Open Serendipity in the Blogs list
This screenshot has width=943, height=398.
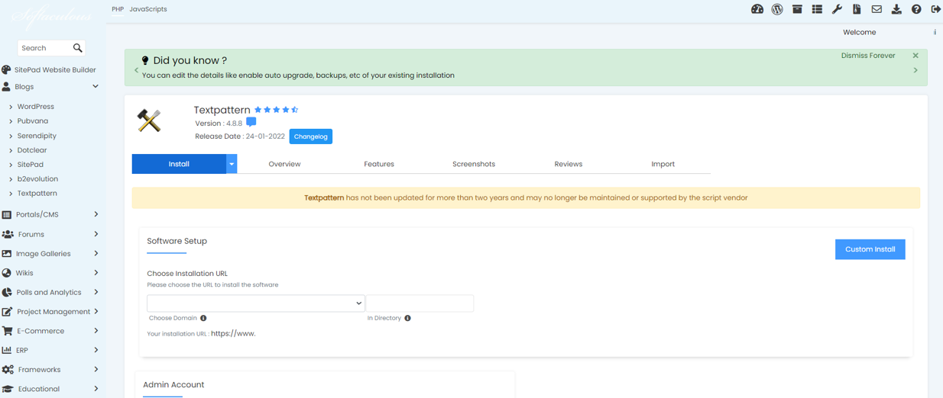(x=37, y=136)
